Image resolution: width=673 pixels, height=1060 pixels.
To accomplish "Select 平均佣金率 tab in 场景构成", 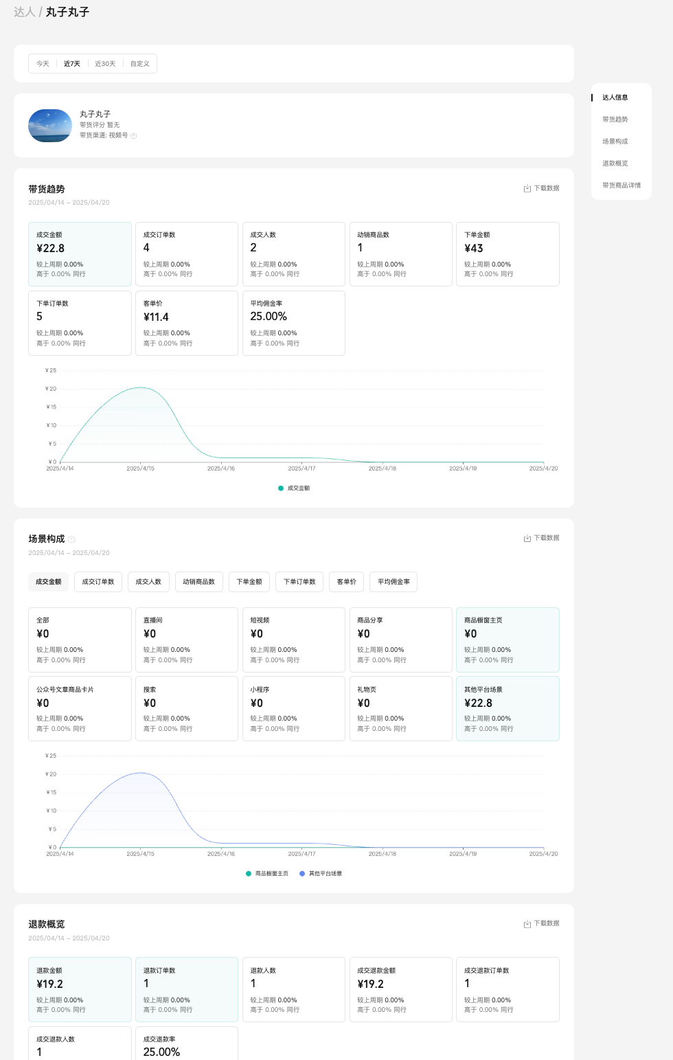I will (393, 582).
